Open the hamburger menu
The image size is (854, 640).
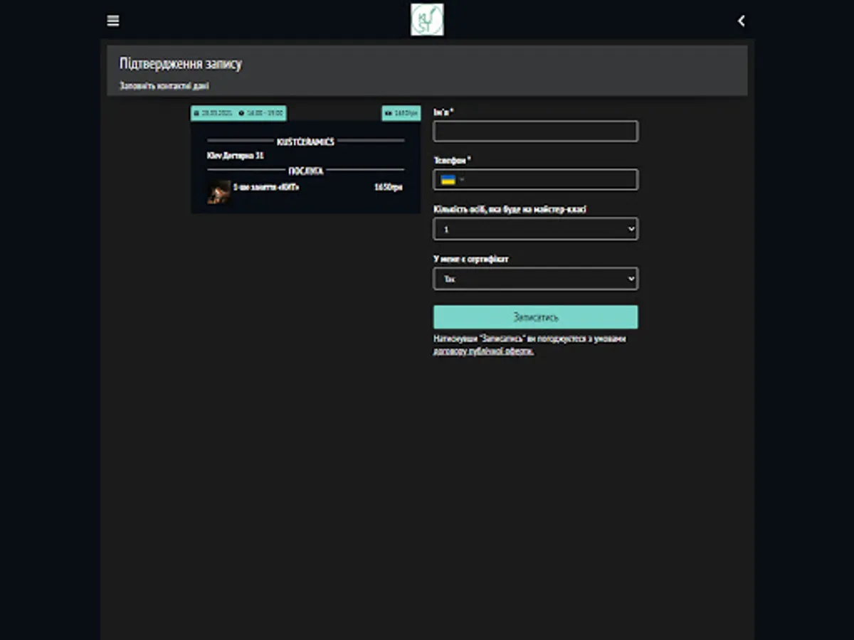point(113,21)
